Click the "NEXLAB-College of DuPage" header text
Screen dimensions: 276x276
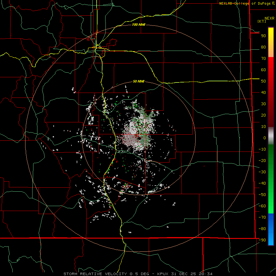click(245, 3)
